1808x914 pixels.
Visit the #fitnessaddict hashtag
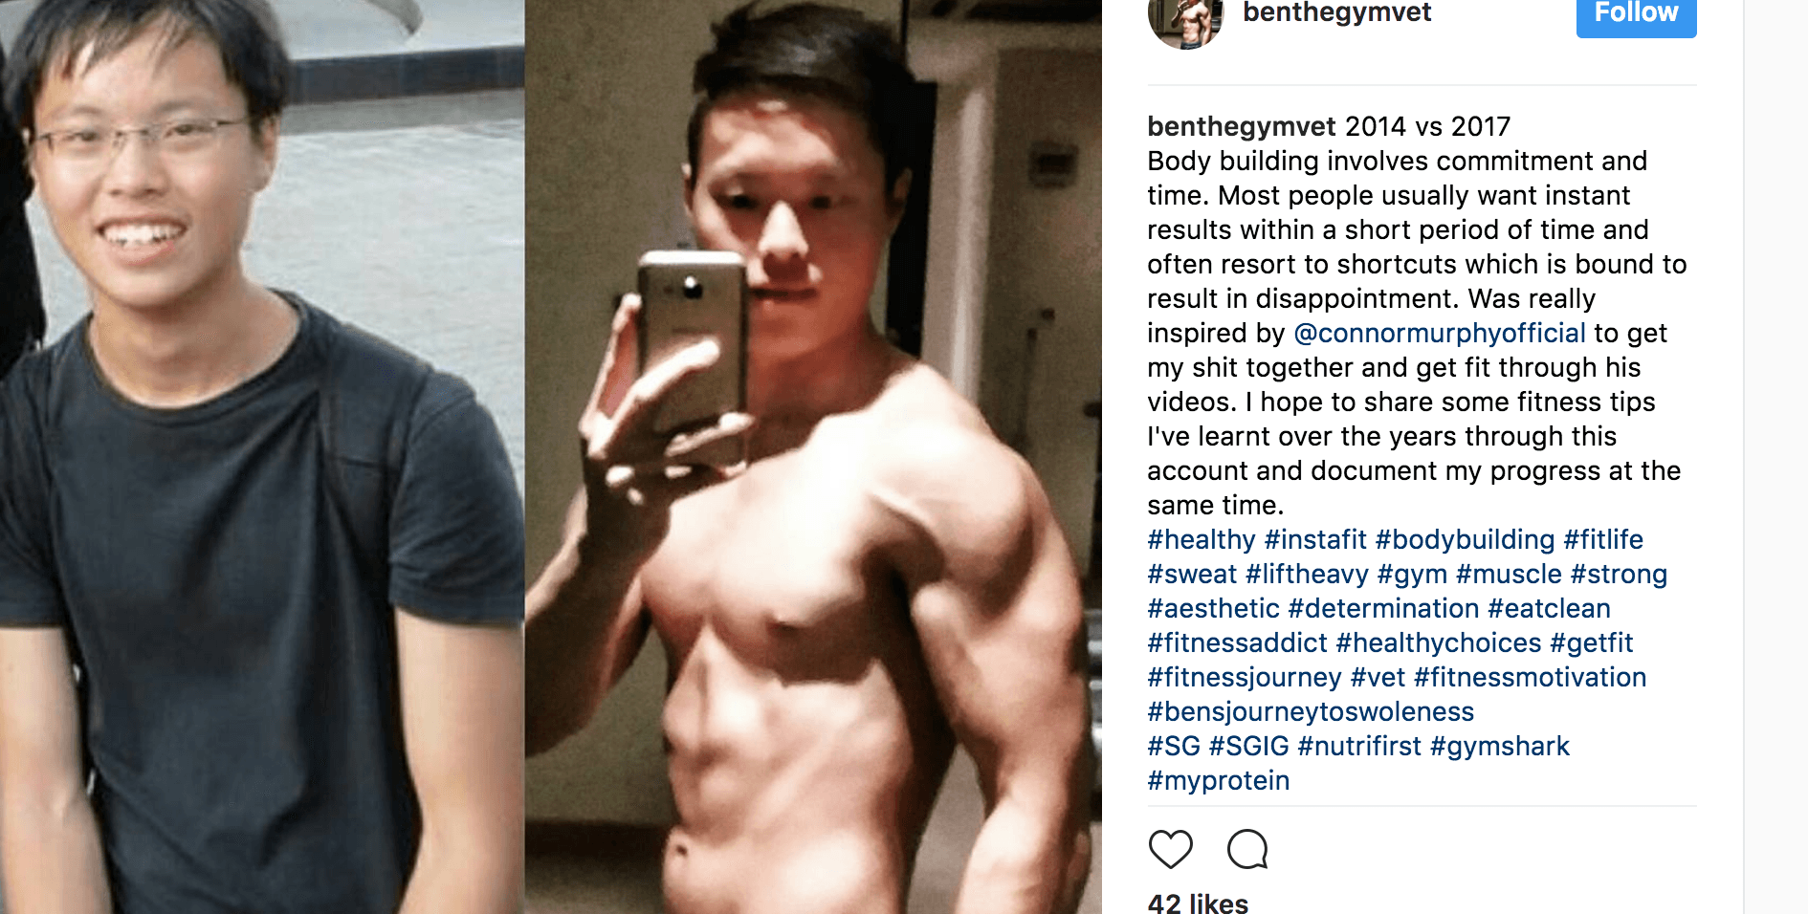(1237, 642)
